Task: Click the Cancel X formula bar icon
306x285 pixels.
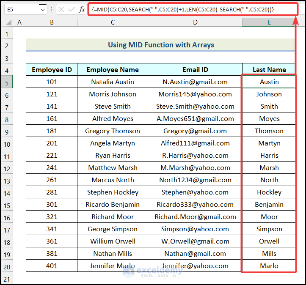Action: (61, 9)
